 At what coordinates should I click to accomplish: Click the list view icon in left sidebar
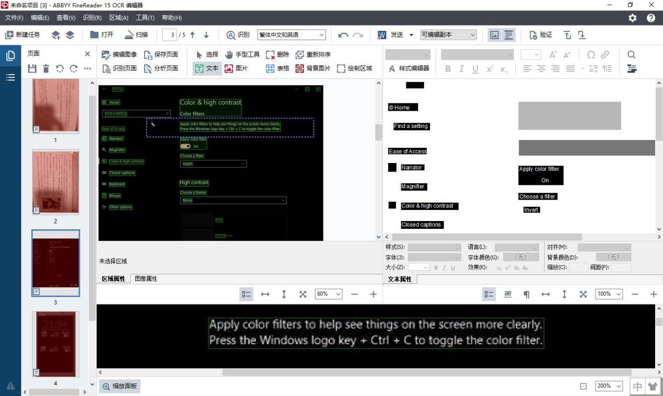pos(10,77)
